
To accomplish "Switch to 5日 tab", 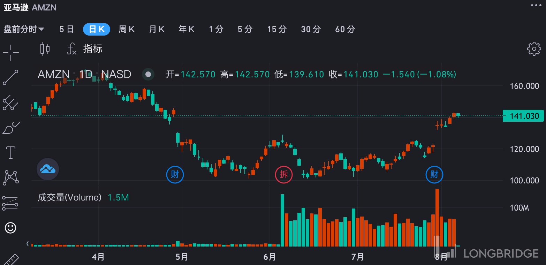I will (67, 29).
